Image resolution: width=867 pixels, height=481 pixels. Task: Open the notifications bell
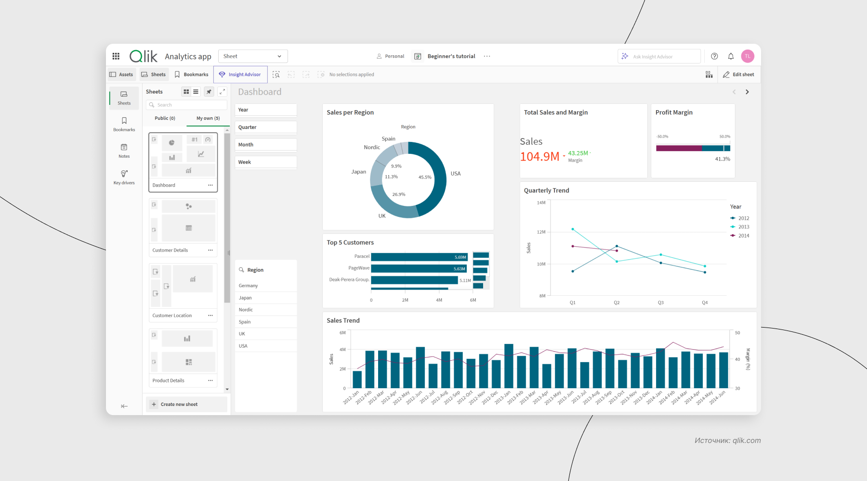click(x=731, y=56)
